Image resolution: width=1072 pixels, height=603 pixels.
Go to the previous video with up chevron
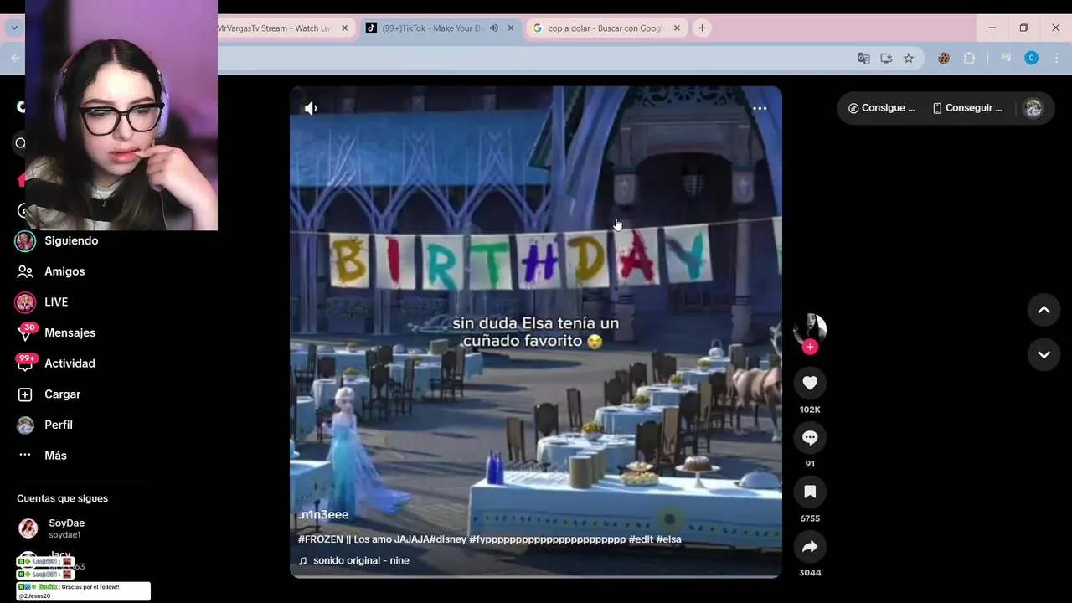point(1044,310)
